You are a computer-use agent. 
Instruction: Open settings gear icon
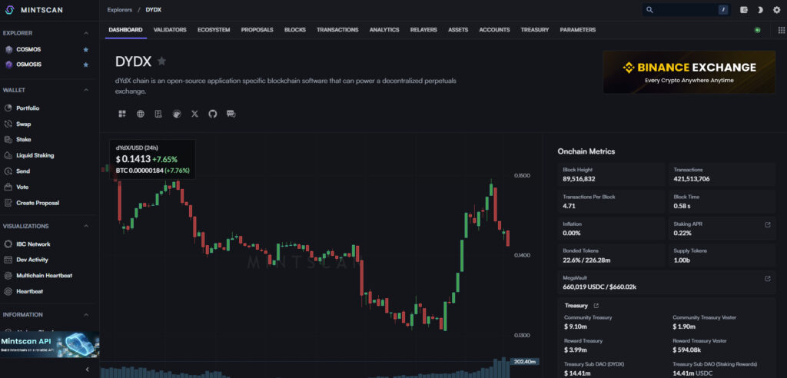[x=776, y=9]
